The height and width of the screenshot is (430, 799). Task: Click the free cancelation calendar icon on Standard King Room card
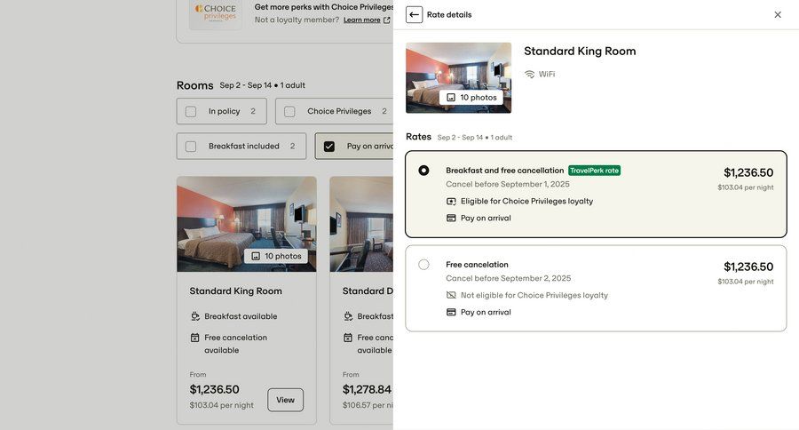195,338
